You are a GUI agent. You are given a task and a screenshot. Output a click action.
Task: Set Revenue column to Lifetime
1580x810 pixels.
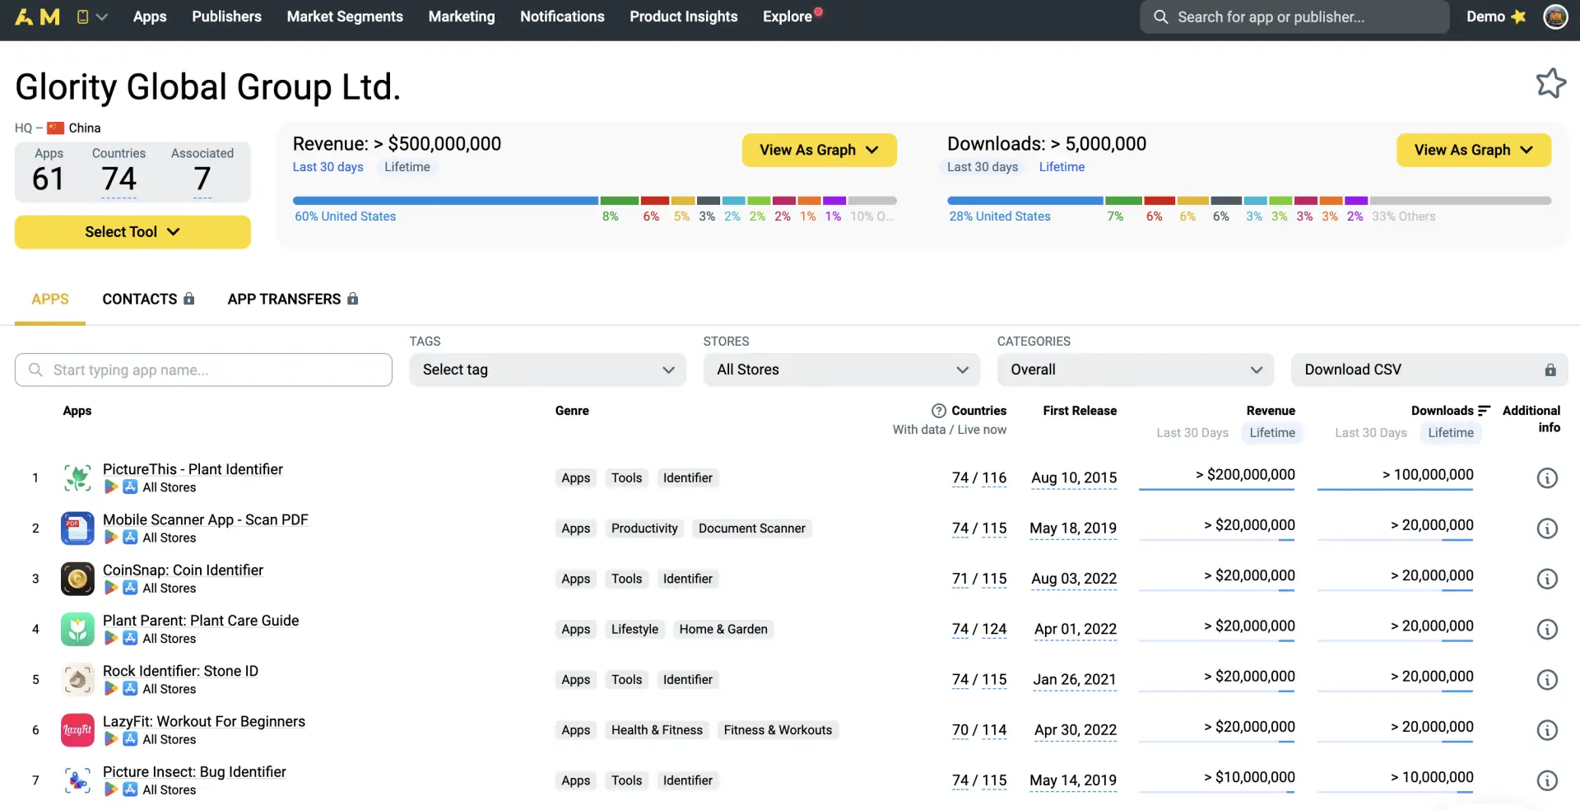click(1272, 433)
